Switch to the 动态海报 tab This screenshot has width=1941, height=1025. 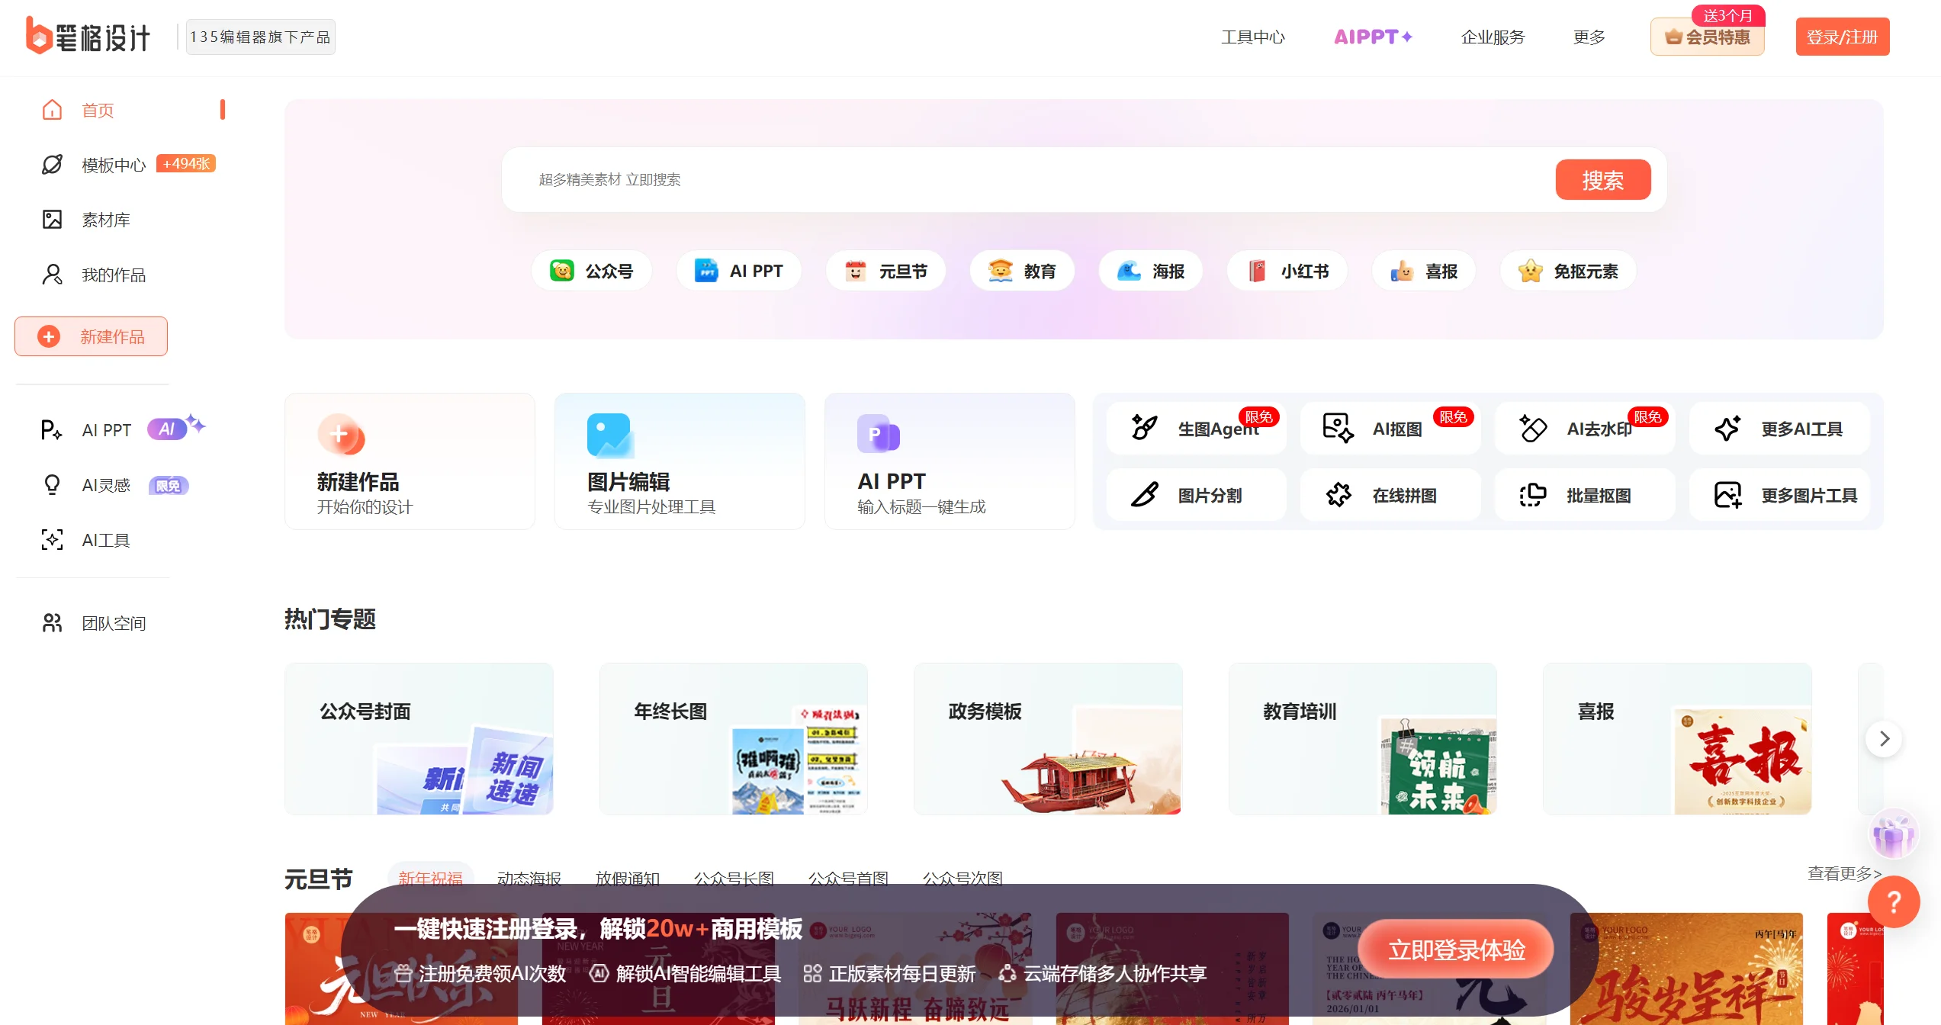529,879
